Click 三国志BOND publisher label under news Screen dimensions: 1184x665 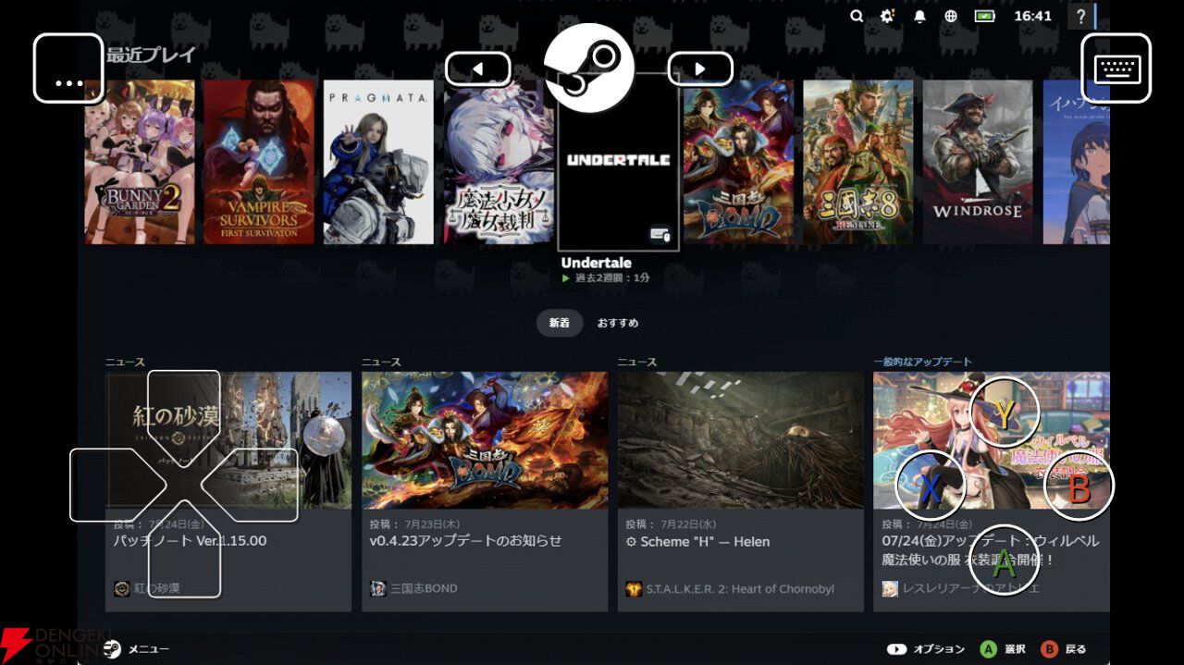[424, 589]
